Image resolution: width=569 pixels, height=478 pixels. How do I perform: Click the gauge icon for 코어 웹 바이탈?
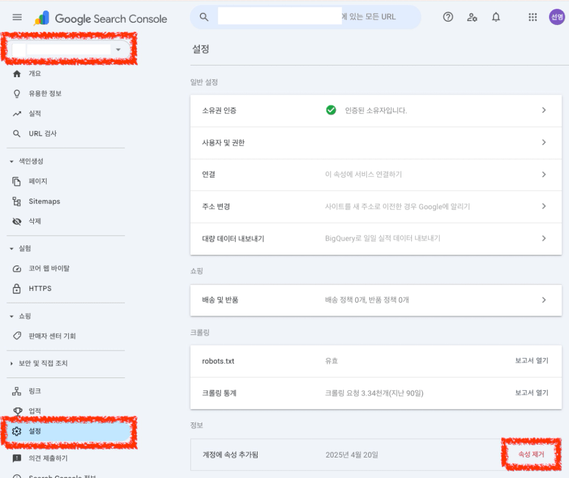17,269
